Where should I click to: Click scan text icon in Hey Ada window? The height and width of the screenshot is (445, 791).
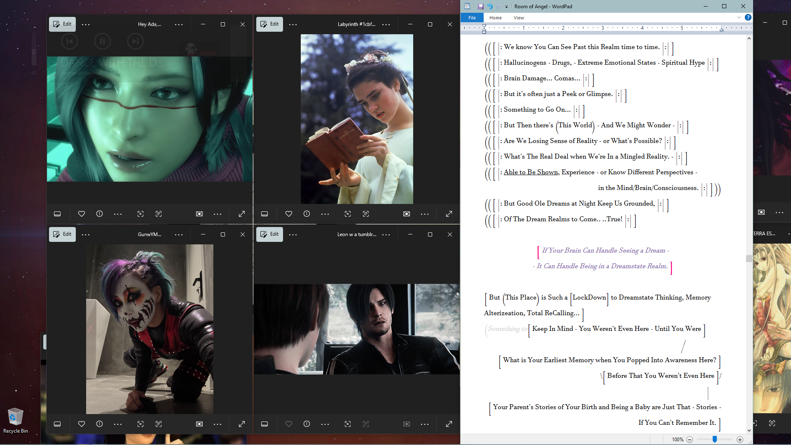click(159, 214)
